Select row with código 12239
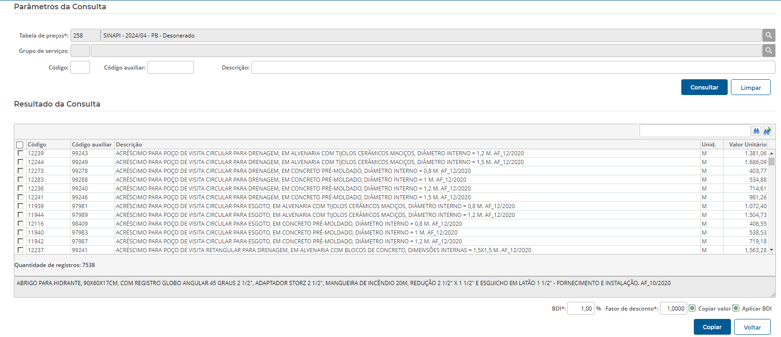The image size is (781, 337). [20, 153]
